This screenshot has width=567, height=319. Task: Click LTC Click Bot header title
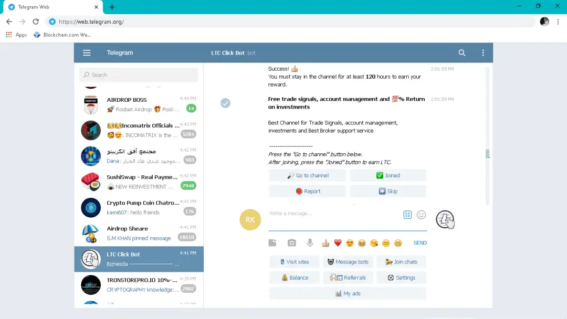228,53
